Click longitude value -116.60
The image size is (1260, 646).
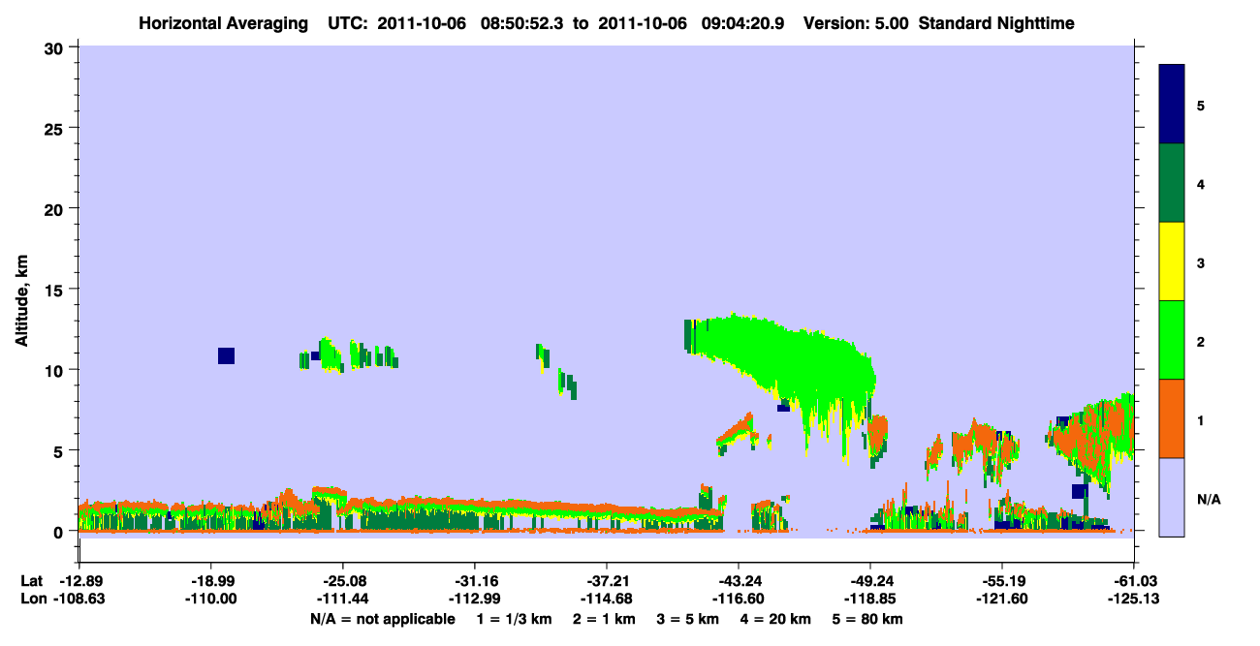click(739, 600)
